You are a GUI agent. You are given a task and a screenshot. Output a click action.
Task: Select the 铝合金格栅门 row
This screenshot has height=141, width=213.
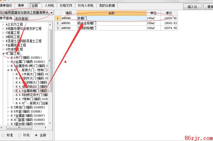pos(112,23)
